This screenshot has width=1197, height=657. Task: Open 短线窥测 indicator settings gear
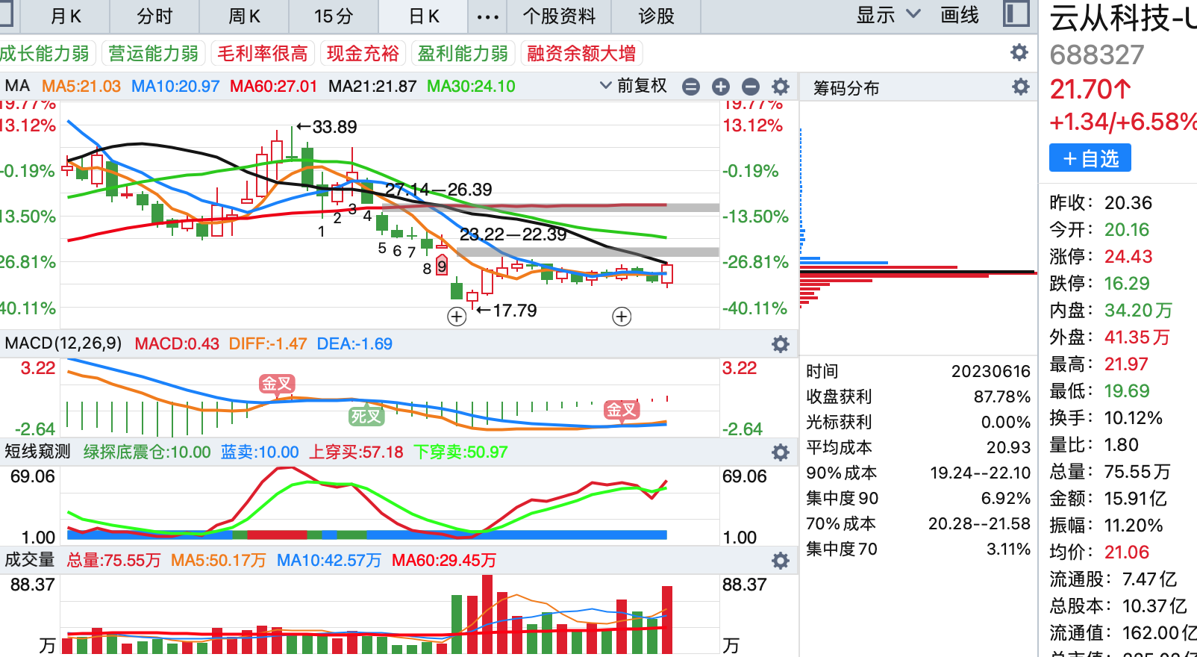[x=781, y=452]
